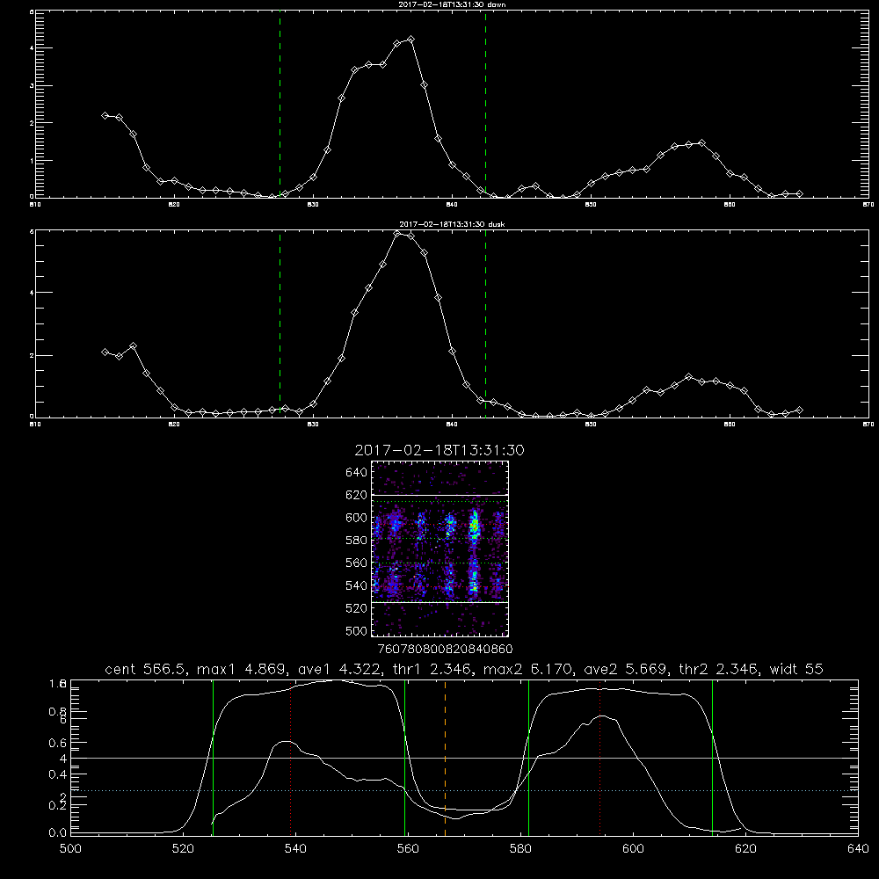Click the green vertical line near 614 in bottom plot
879x879 pixels.
click(713, 758)
